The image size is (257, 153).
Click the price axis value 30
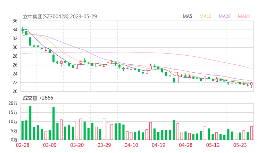click(15, 47)
